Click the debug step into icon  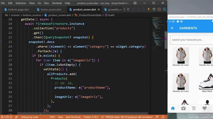[x=138, y=9]
